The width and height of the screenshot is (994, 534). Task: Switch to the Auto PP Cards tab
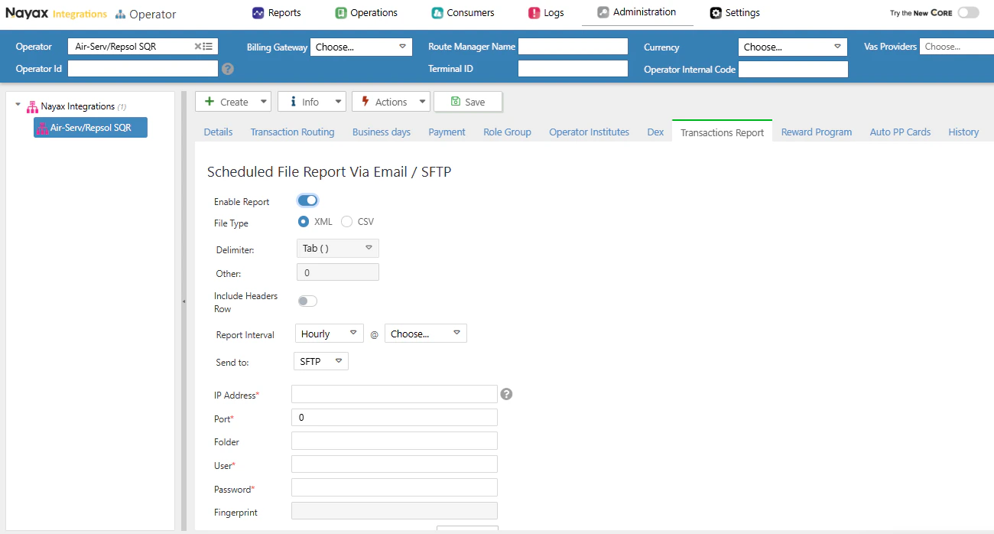tap(900, 132)
